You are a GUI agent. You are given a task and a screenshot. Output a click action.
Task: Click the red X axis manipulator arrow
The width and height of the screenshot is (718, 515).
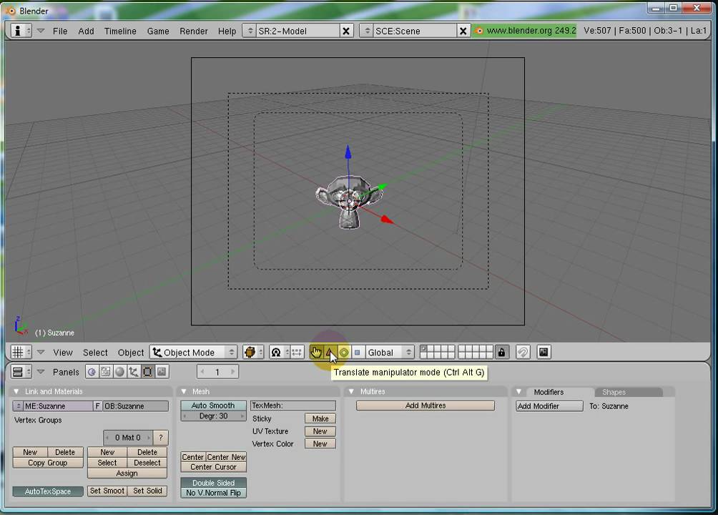click(x=387, y=220)
